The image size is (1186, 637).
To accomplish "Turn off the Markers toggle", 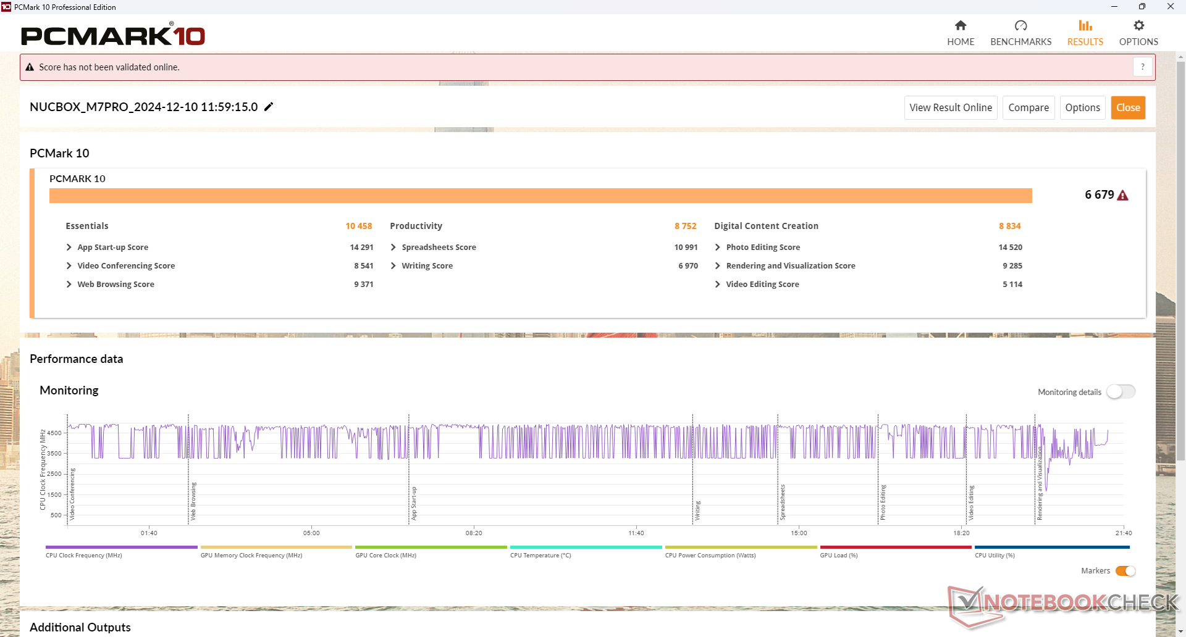I will 1125,571.
